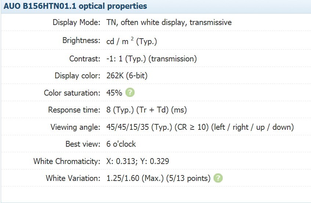Select the cd / m² (Typ.) brightness value

132,41
